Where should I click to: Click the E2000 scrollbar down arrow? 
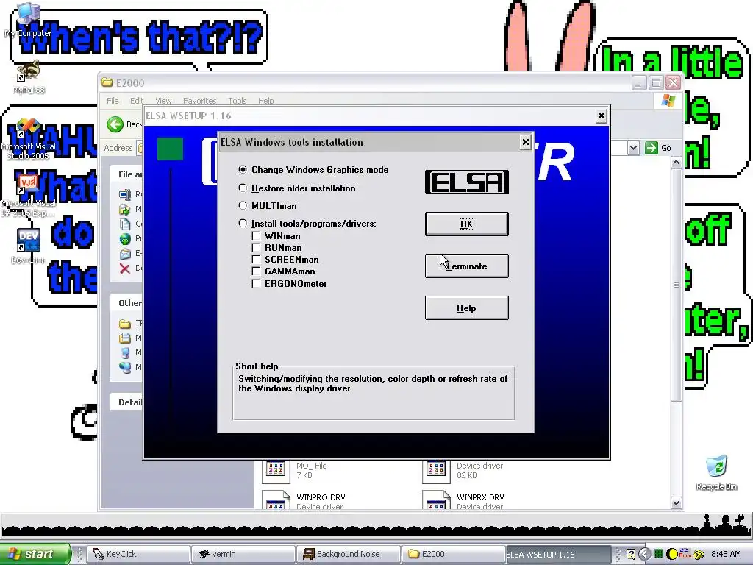(x=677, y=503)
